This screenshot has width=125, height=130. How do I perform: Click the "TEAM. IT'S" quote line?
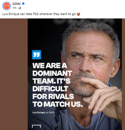pyautogui.click(x=52, y=81)
